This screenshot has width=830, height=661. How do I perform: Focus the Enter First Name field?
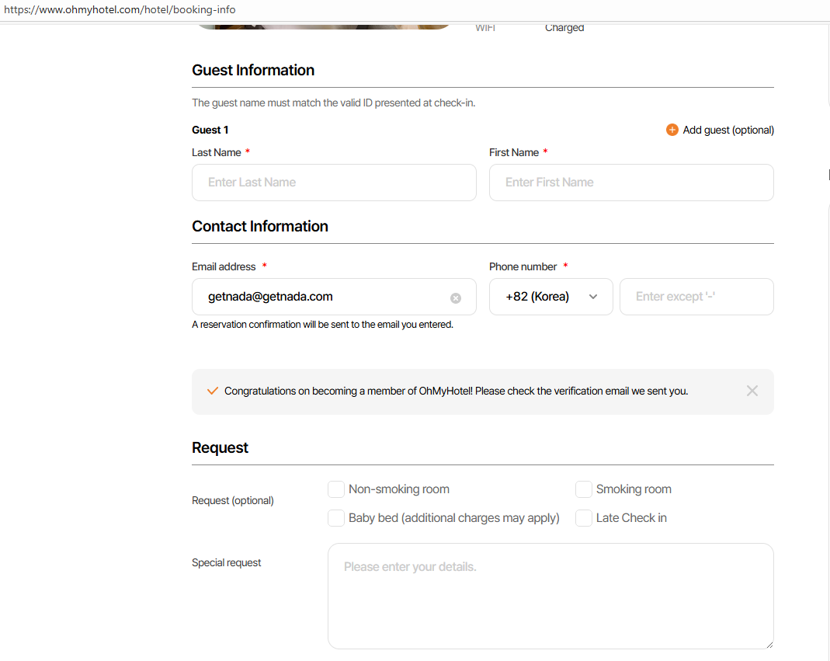630,183
